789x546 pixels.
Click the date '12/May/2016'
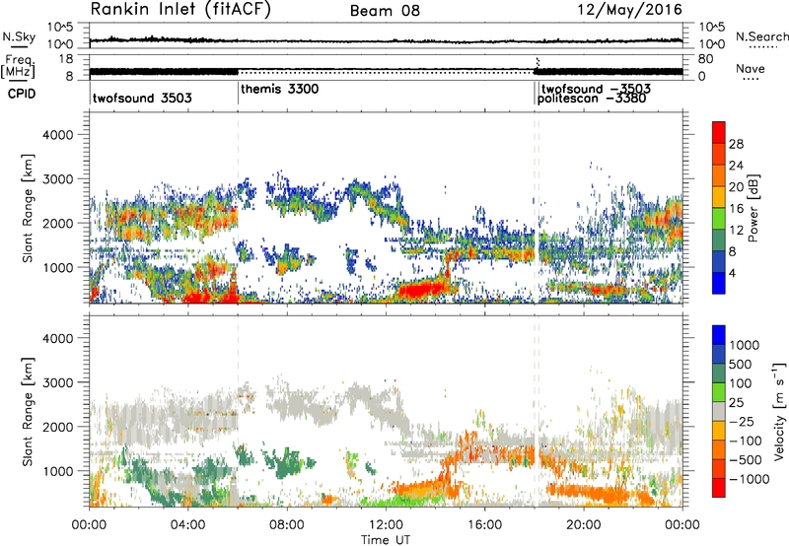[629, 10]
